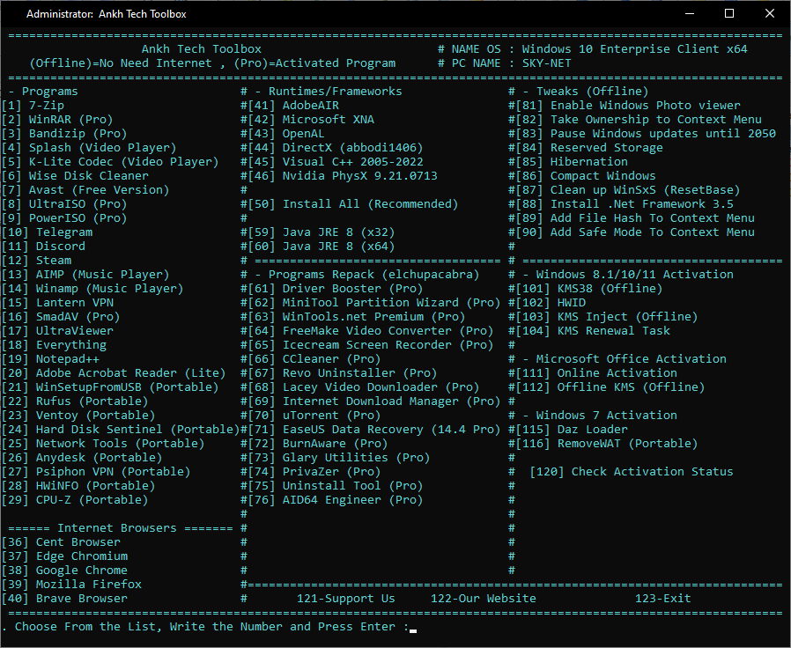Maximize the Ankh Tech Toolbox window
791x648 pixels.
[729, 13]
